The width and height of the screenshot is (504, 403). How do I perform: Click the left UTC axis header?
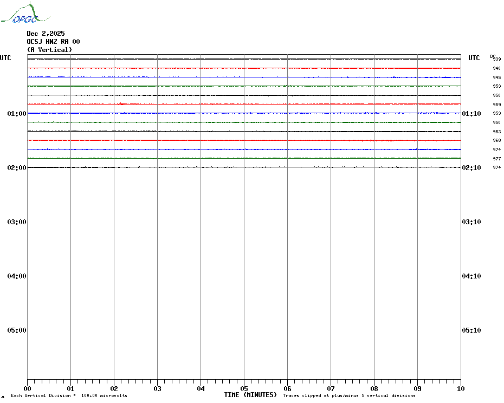pos(5,58)
